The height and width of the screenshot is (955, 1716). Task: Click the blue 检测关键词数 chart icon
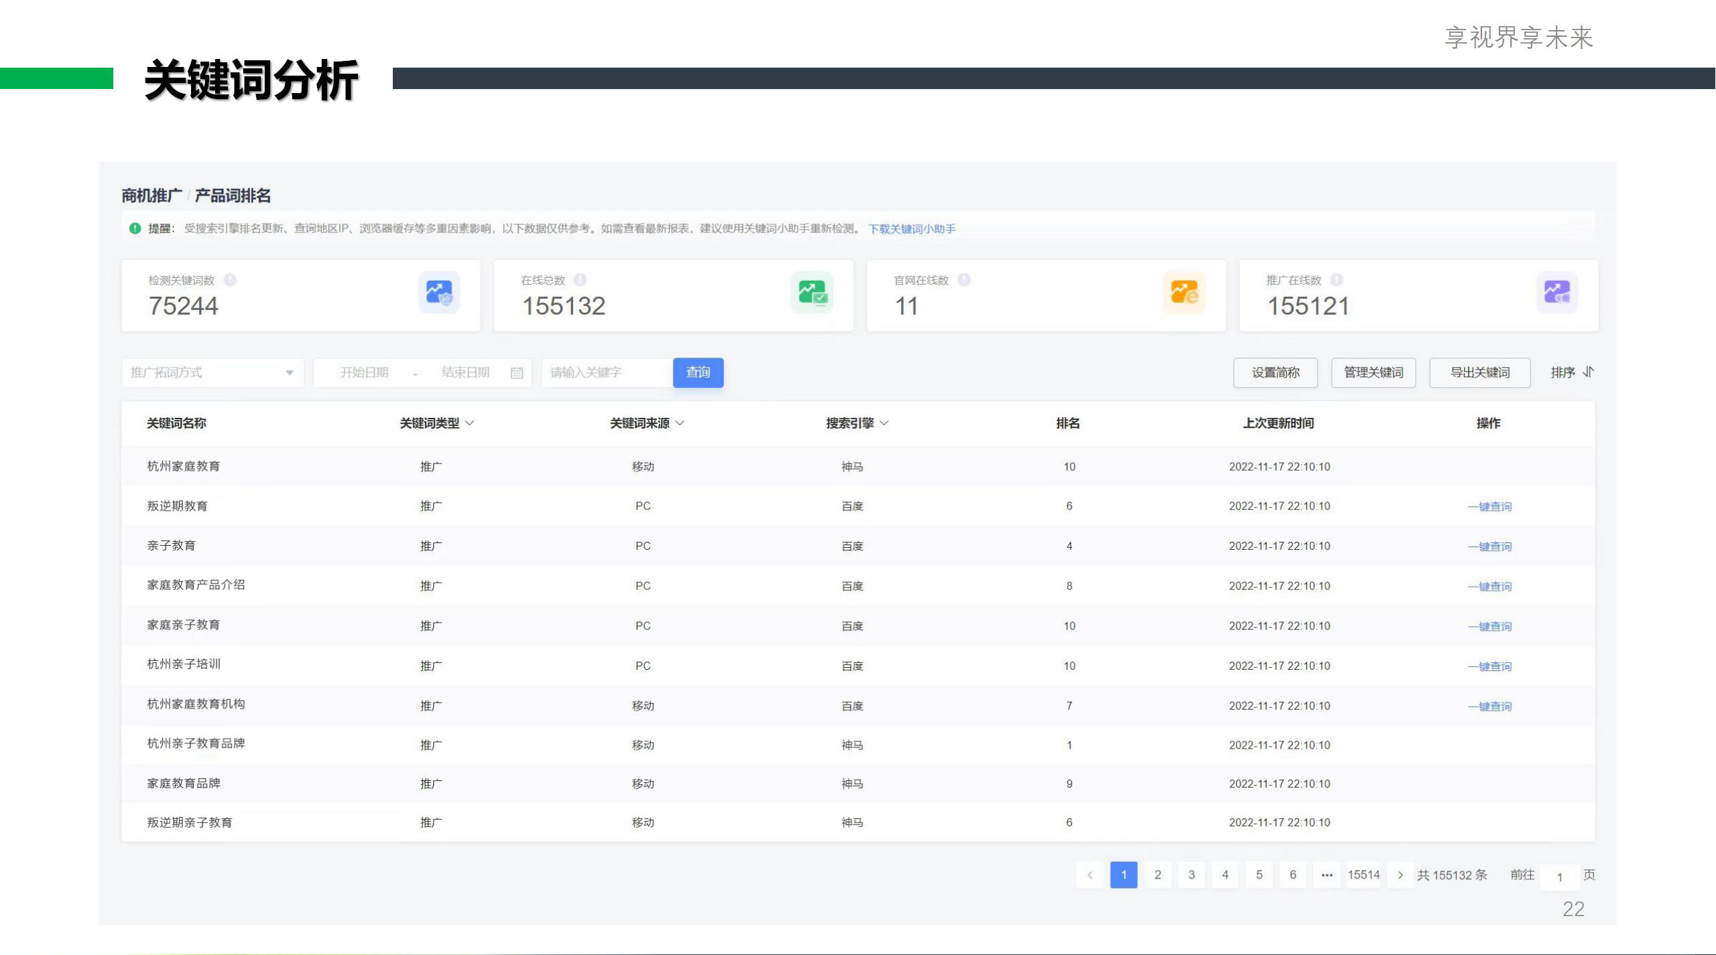pyautogui.click(x=439, y=293)
